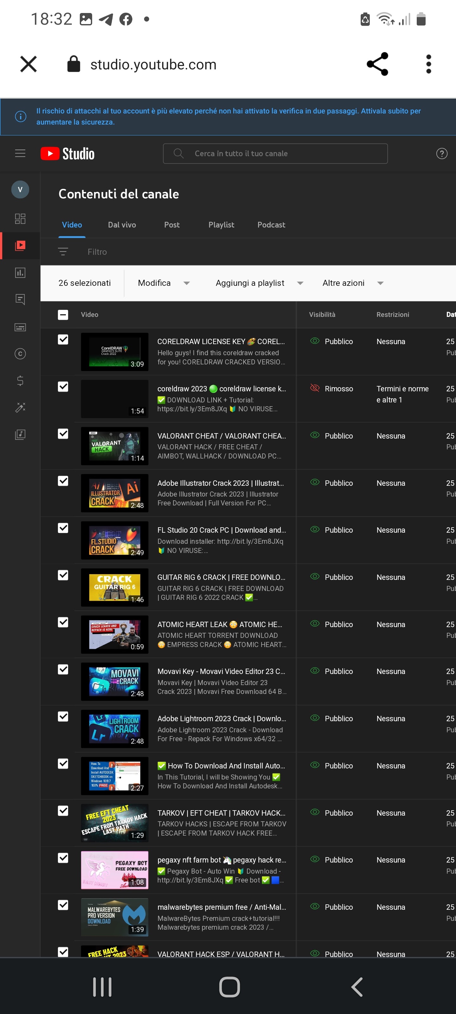Open the Comments icon in the sidebar
The height and width of the screenshot is (1014, 456).
pyautogui.click(x=20, y=299)
